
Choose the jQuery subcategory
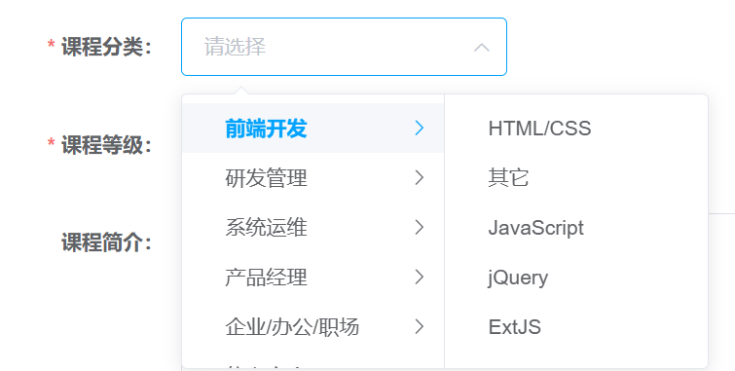coord(576,278)
